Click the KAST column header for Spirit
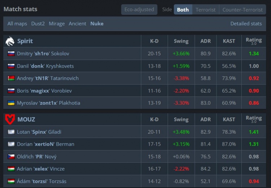This screenshot has width=271, height=188. coord(229,41)
